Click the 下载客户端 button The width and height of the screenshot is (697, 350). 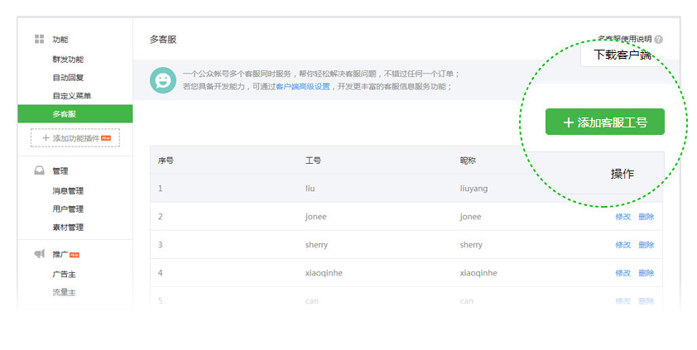coord(622,55)
